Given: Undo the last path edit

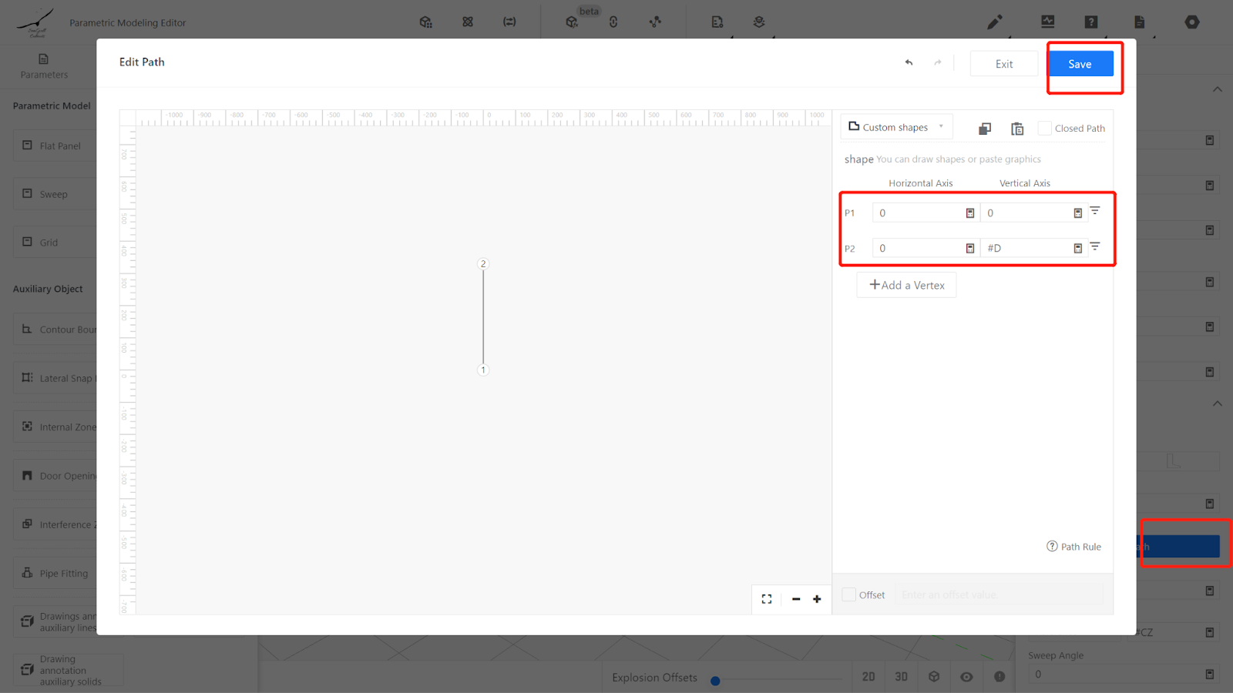Looking at the screenshot, I should click(909, 63).
